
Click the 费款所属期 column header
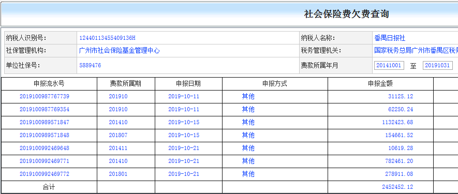126,84
